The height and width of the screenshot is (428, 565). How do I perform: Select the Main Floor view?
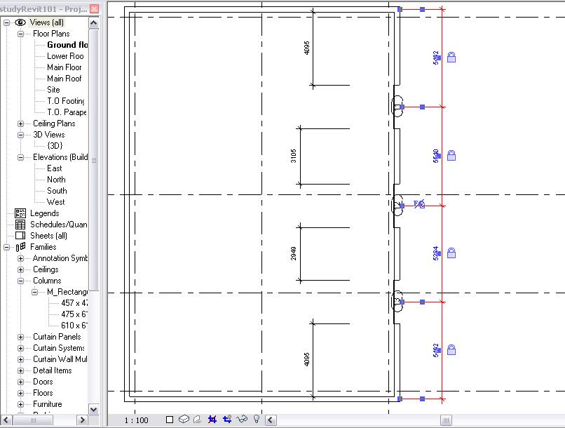click(x=64, y=67)
